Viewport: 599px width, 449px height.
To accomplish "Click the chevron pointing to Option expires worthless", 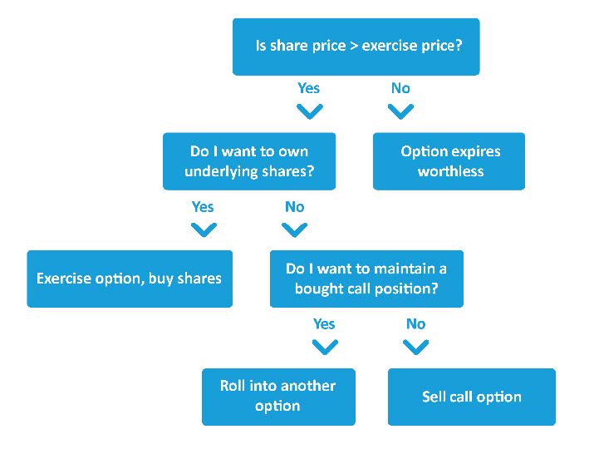I will 400,111.
